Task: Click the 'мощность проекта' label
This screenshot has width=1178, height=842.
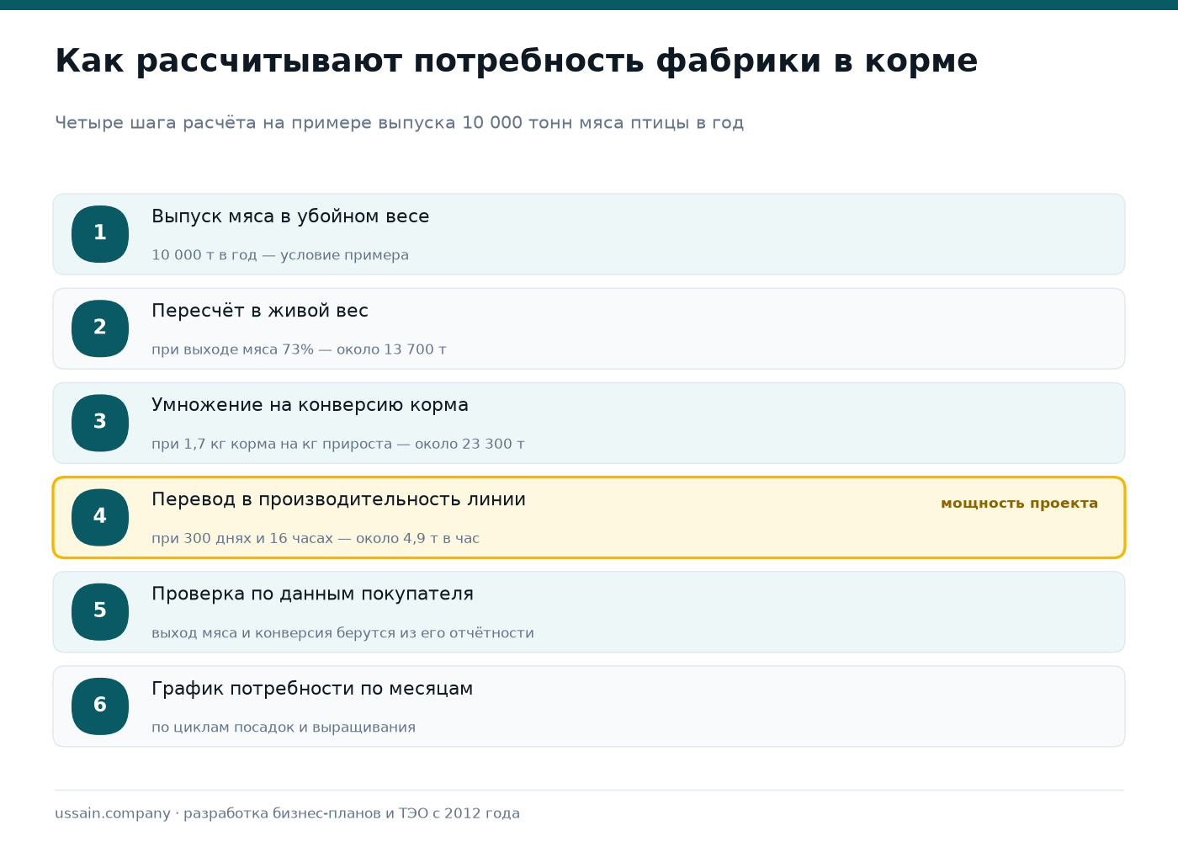Action: [1019, 504]
